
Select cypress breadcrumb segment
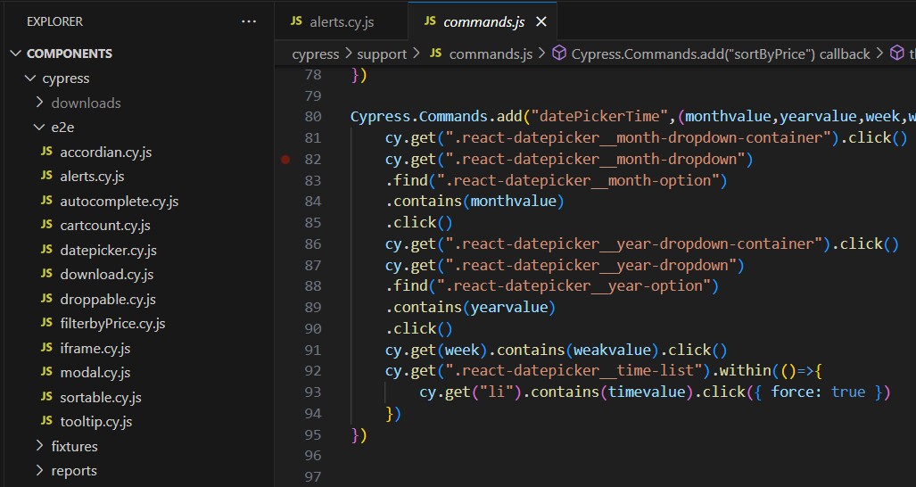click(x=316, y=54)
